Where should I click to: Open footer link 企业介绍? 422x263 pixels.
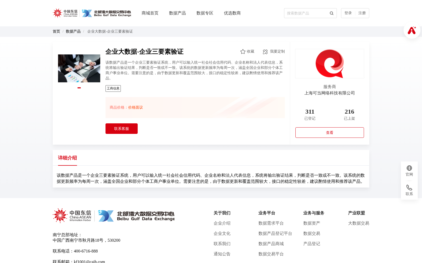tap(222, 223)
